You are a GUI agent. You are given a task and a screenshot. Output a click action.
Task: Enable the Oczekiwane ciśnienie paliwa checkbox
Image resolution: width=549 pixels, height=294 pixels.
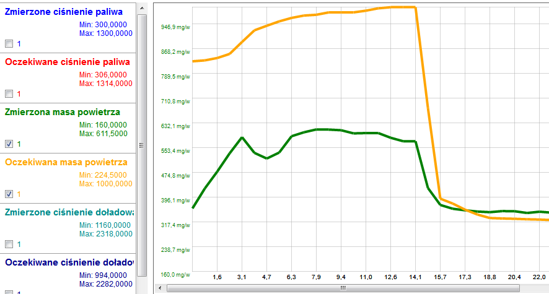click(x=9, y=94)
